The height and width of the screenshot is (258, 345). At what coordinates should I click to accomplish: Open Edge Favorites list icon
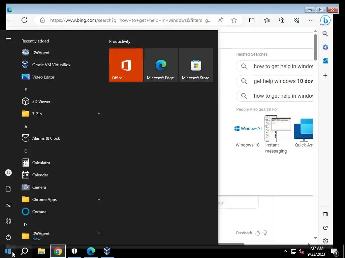tap(267, 20)
